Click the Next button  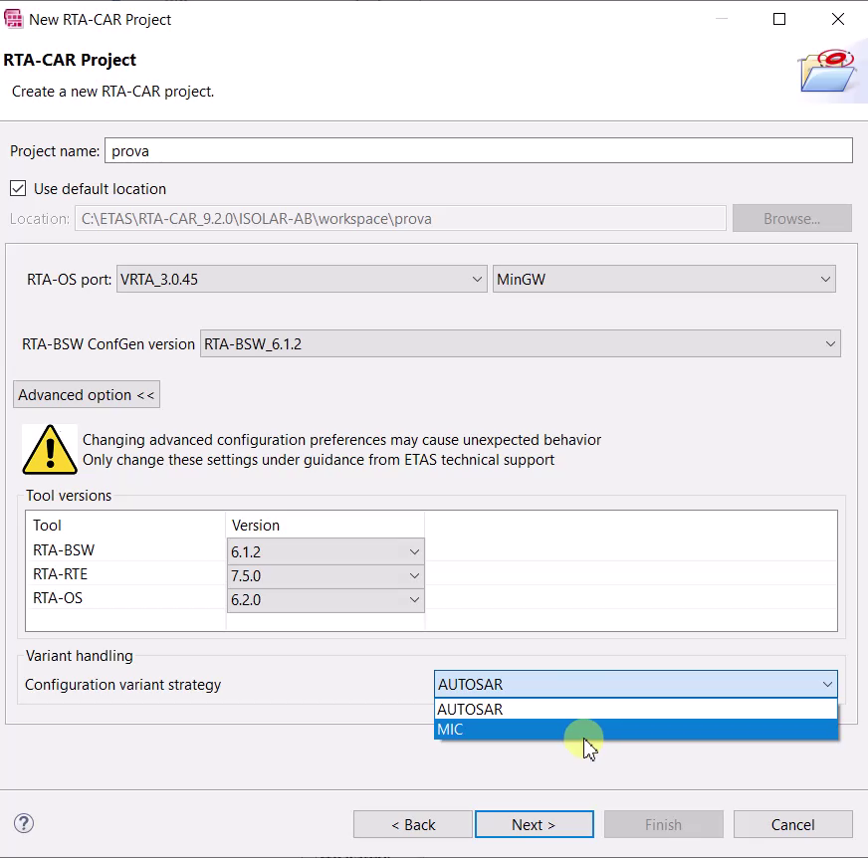coord(535,824)
